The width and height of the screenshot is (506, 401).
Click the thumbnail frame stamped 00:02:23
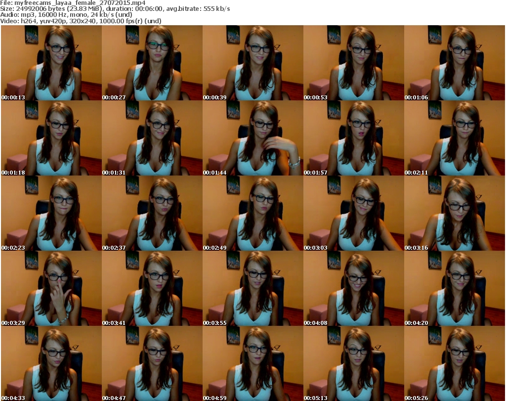pyautogui.click(x=51, y=214)
